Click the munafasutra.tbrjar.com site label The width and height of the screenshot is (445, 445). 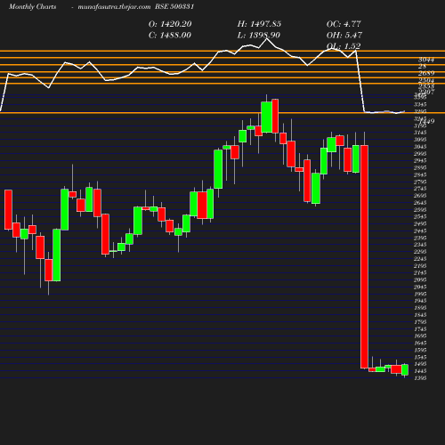pyautogui.click(x=114, y=6)
